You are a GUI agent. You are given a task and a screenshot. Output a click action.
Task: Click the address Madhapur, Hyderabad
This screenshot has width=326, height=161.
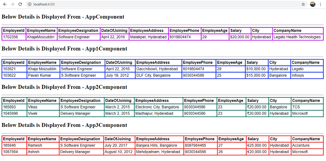154,113
